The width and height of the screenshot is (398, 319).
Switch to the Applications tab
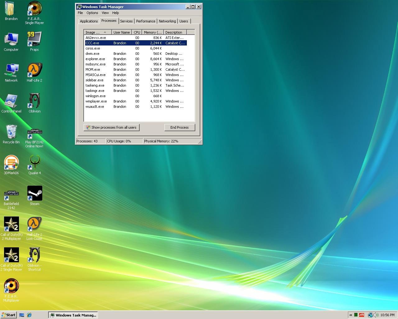89,21
